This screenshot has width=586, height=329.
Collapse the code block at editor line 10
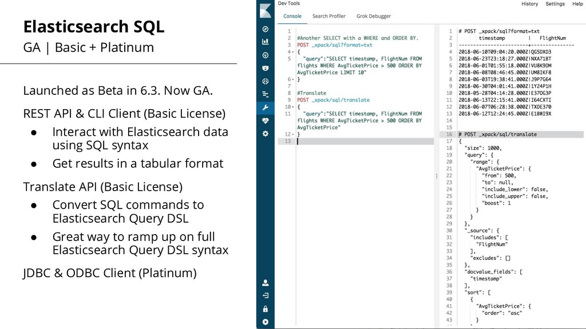click(x=293, y=107)
